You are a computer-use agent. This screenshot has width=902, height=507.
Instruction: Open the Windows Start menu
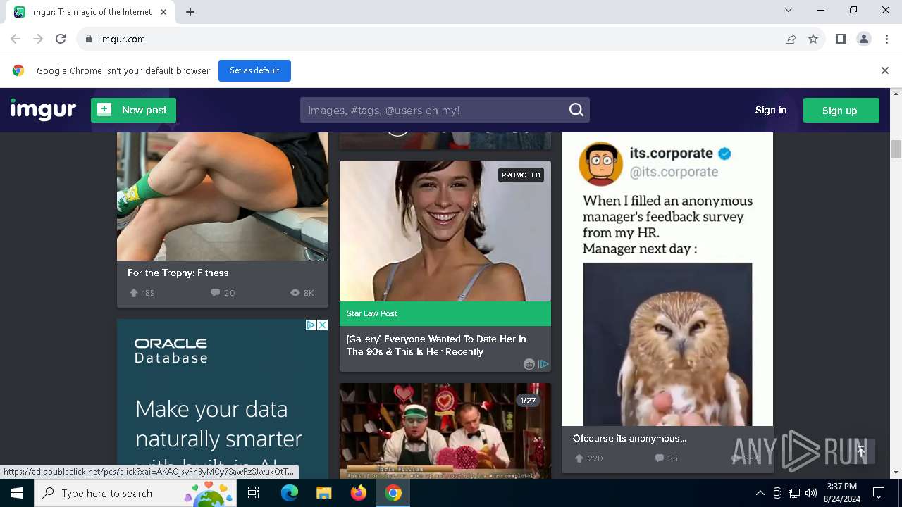click(17, 493)
